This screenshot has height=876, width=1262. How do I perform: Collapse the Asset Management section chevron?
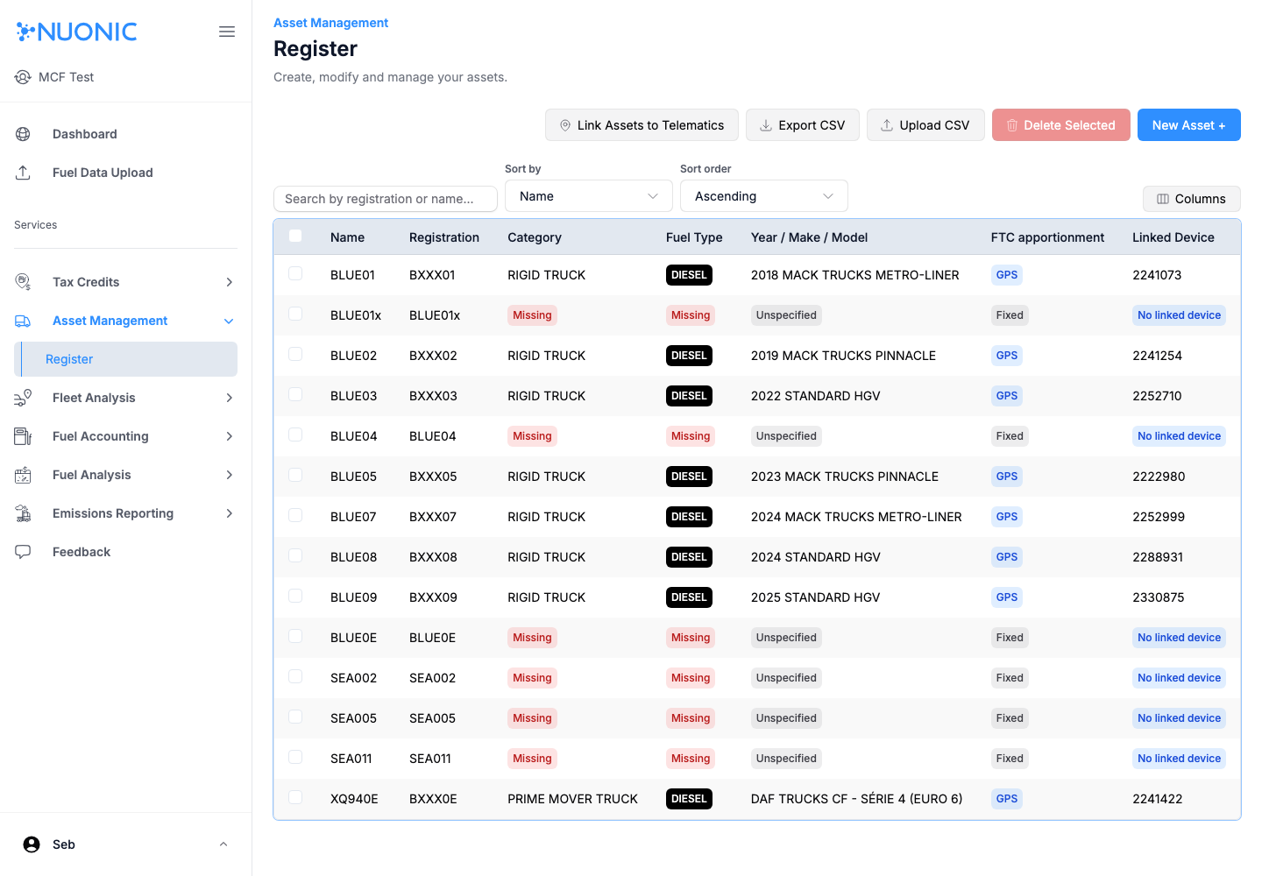tap(229, 321)
